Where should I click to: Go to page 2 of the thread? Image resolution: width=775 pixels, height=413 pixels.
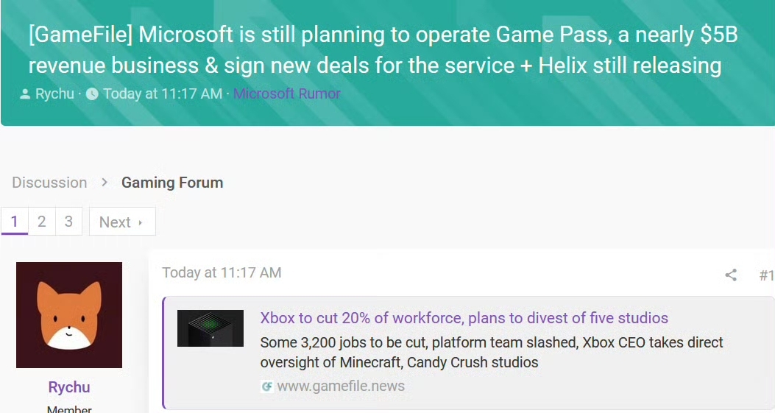(42, 221)
